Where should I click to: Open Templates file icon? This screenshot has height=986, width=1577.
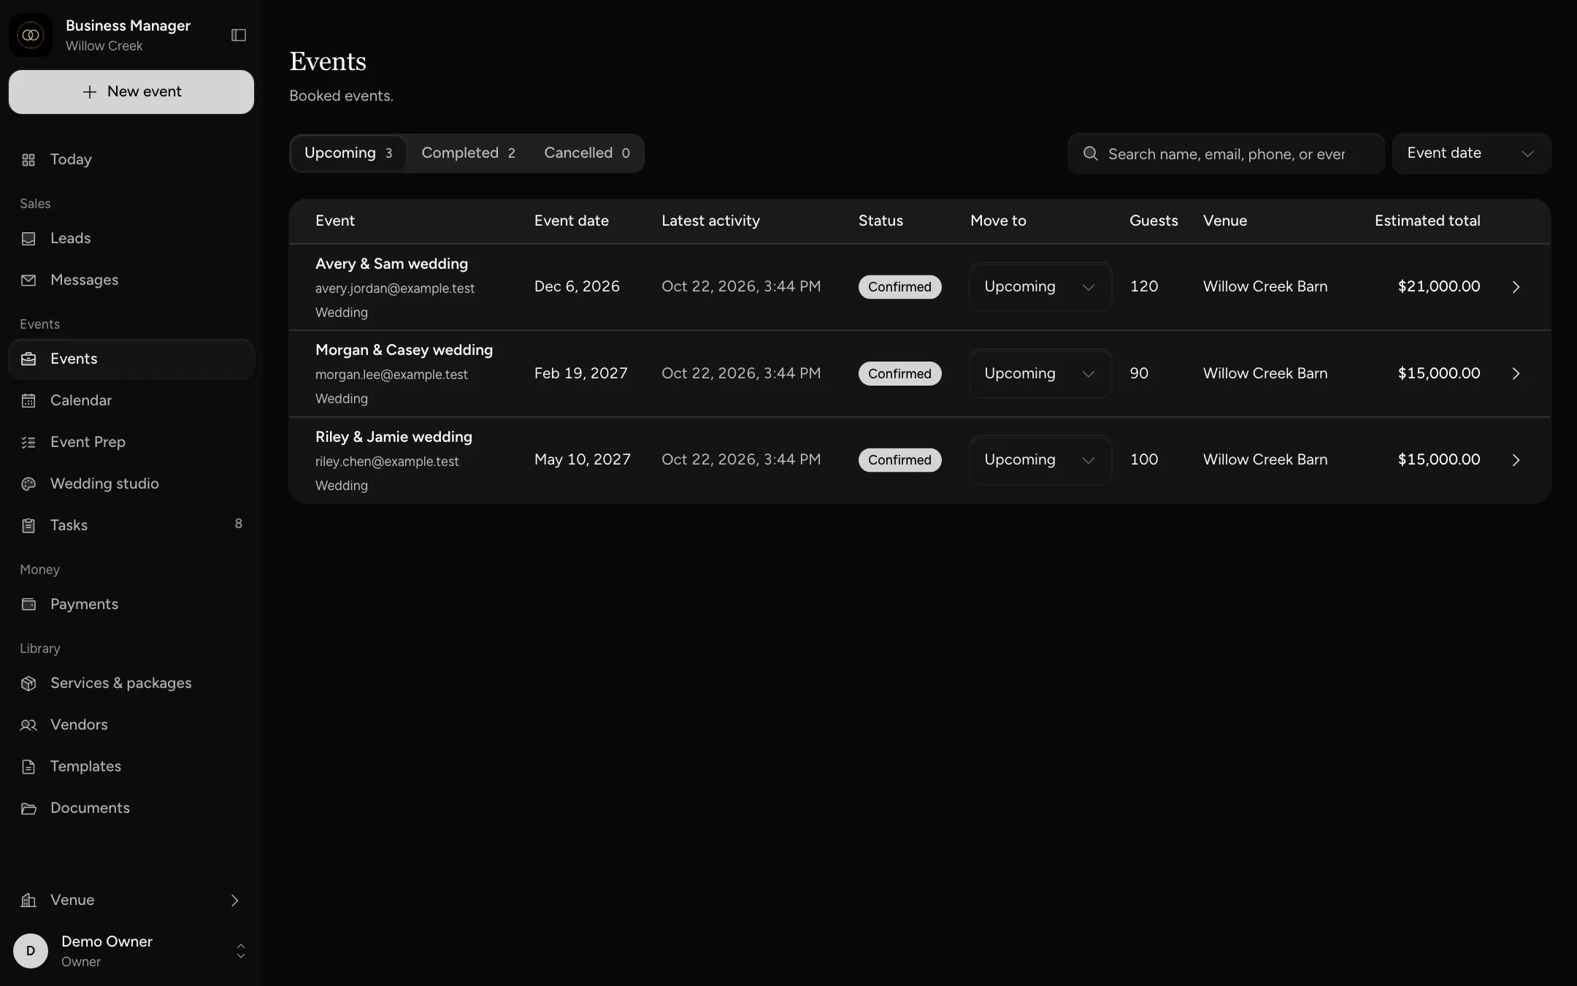[x=28, y=767]
